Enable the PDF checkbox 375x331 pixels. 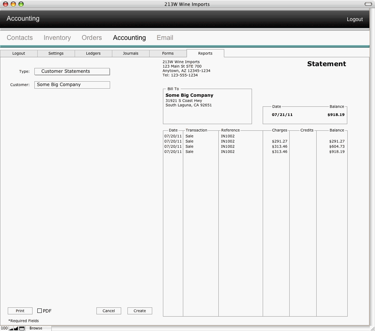coord(40,311)
